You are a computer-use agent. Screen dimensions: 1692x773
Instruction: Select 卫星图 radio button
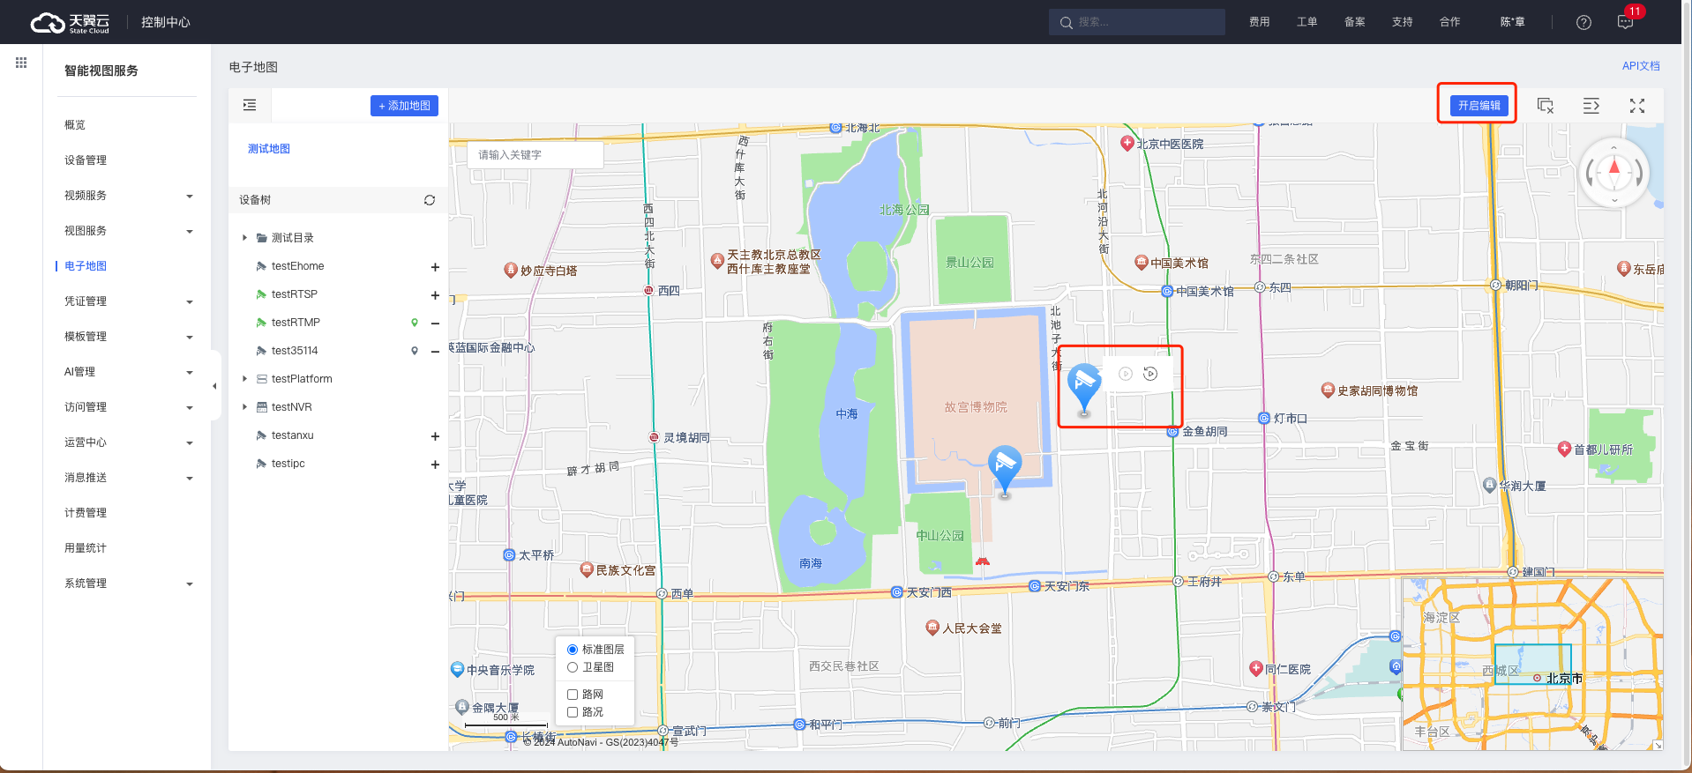(x=573, y=667)
